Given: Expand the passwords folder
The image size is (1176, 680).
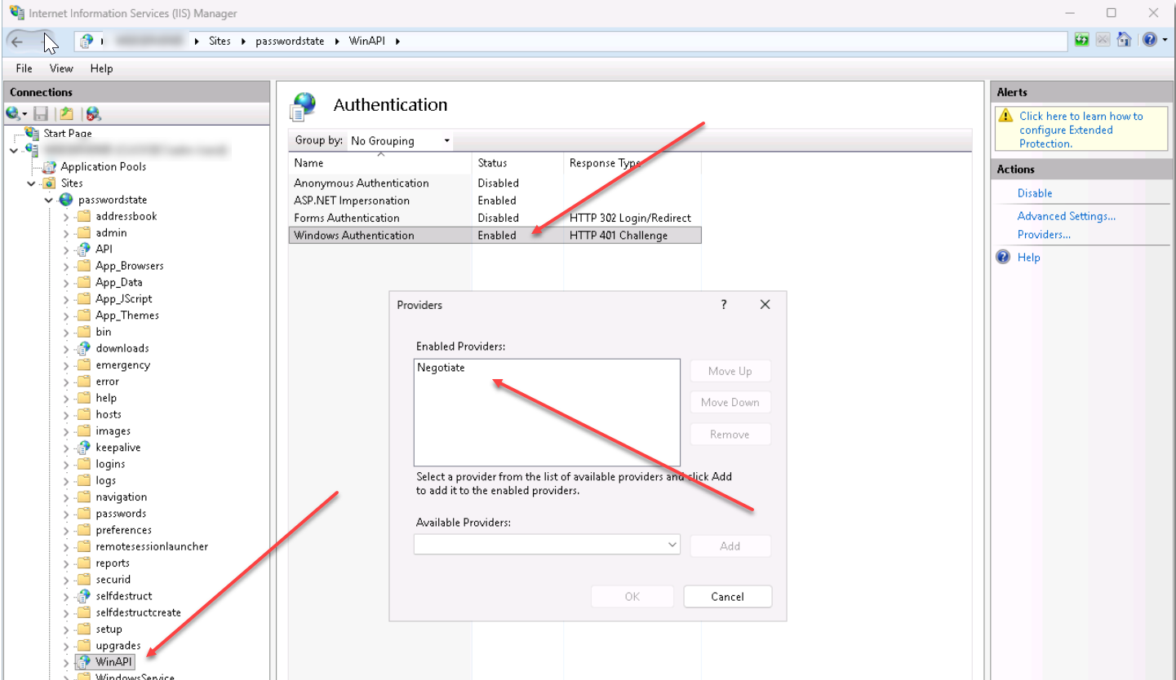Looking at the screenshot, I should [66, 514].
